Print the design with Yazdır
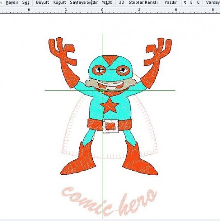Viewport: 220px width, 221px height. [x=171, y=2]
